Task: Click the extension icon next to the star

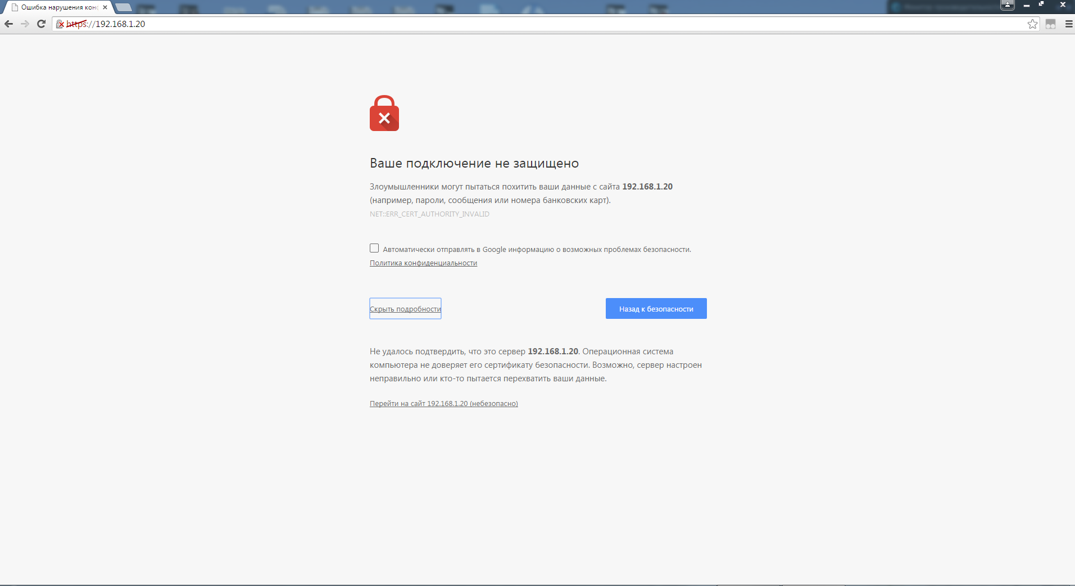Action: point(1050,24)
